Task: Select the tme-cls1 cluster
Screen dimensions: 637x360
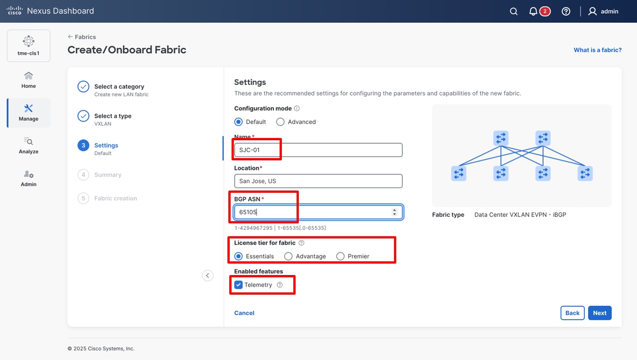Action: coord(28,45)
